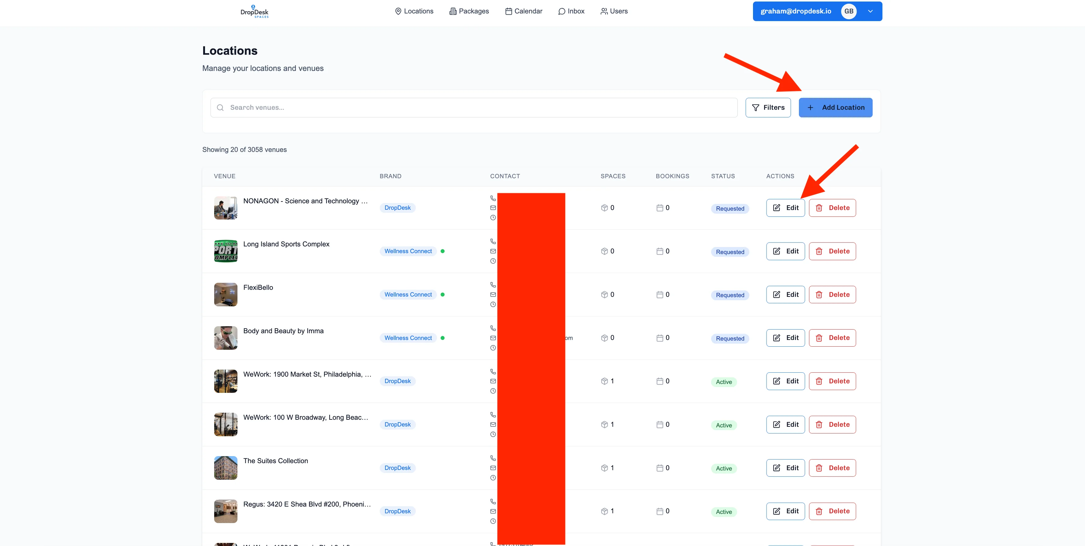This screenshot has width=1085, height=546.
Task: Click the BRAND column header
Action: [390, 176]
